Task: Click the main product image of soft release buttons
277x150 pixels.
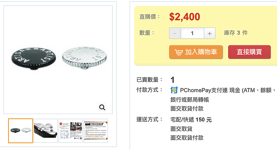Action: (x=58, y=60)
